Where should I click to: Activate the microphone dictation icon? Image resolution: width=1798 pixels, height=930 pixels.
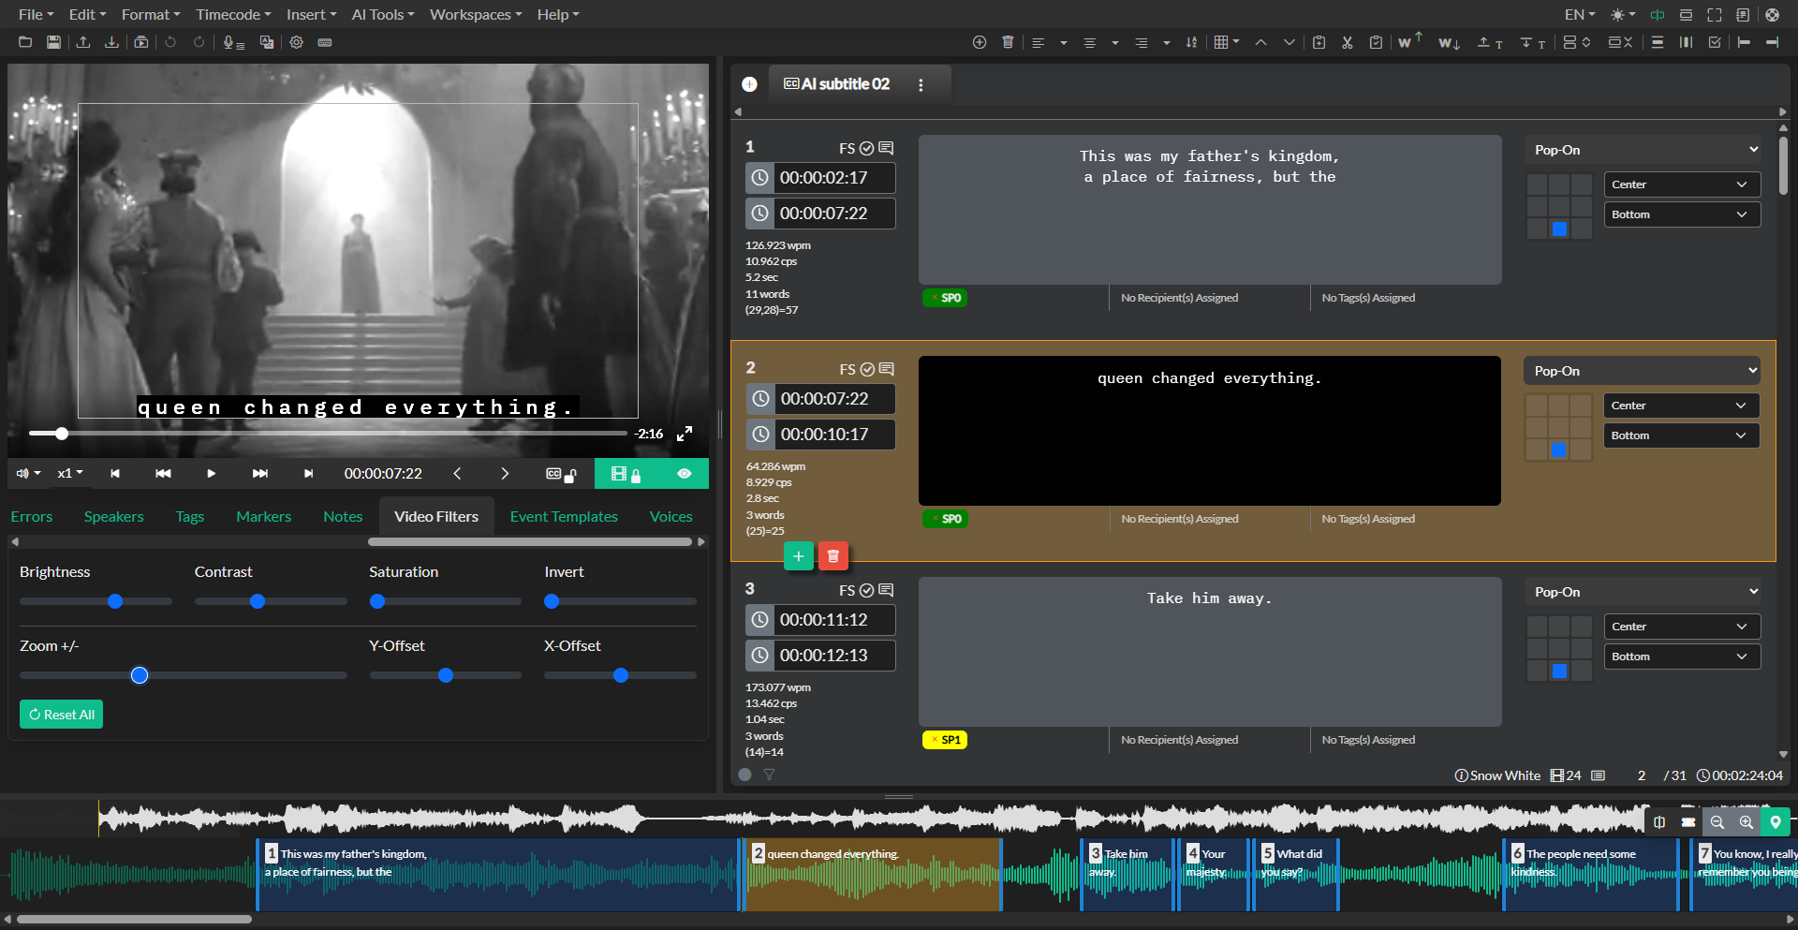coord(232,42)
